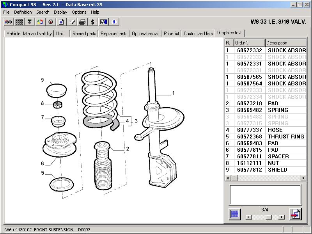Select the row with part number 60587564
The image size is (312, 234).
click(x=266, y=83)
